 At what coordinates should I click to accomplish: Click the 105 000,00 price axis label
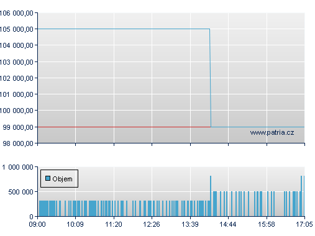[x=17, y=29]
